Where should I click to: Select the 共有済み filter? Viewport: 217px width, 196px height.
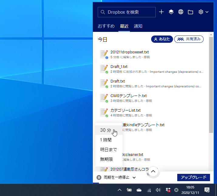tap(189, 39)
